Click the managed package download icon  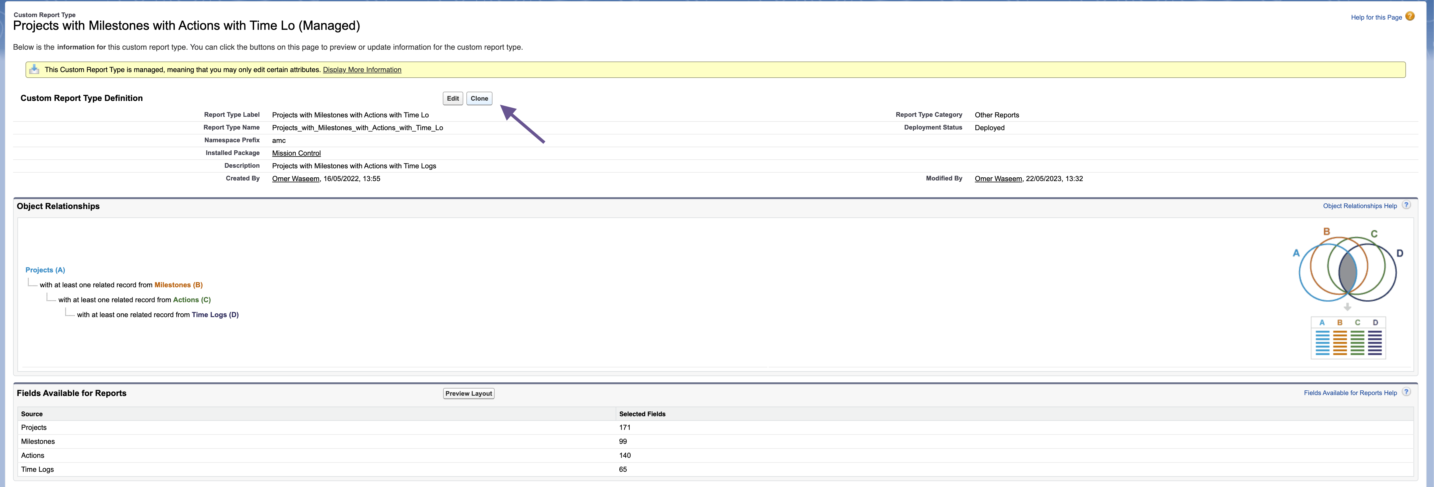(x=34, y=69)
